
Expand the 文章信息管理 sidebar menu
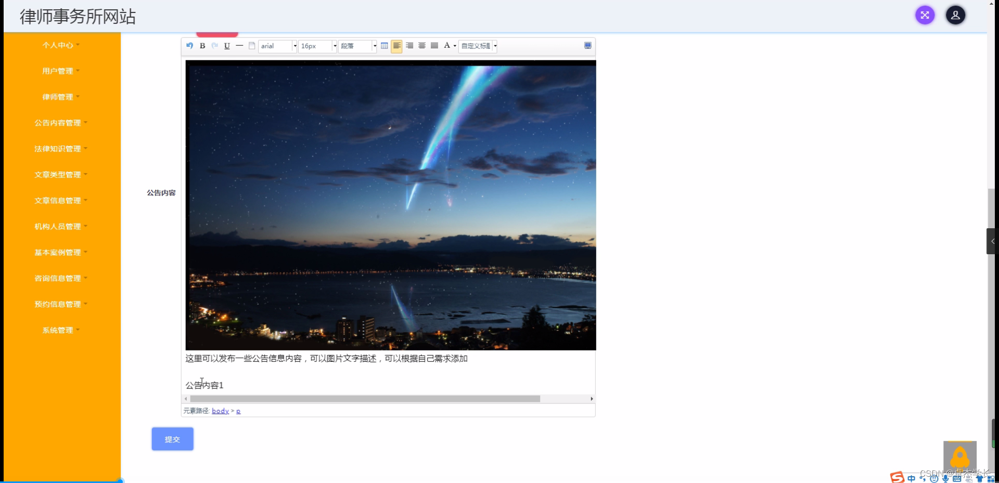pos(61,201)
